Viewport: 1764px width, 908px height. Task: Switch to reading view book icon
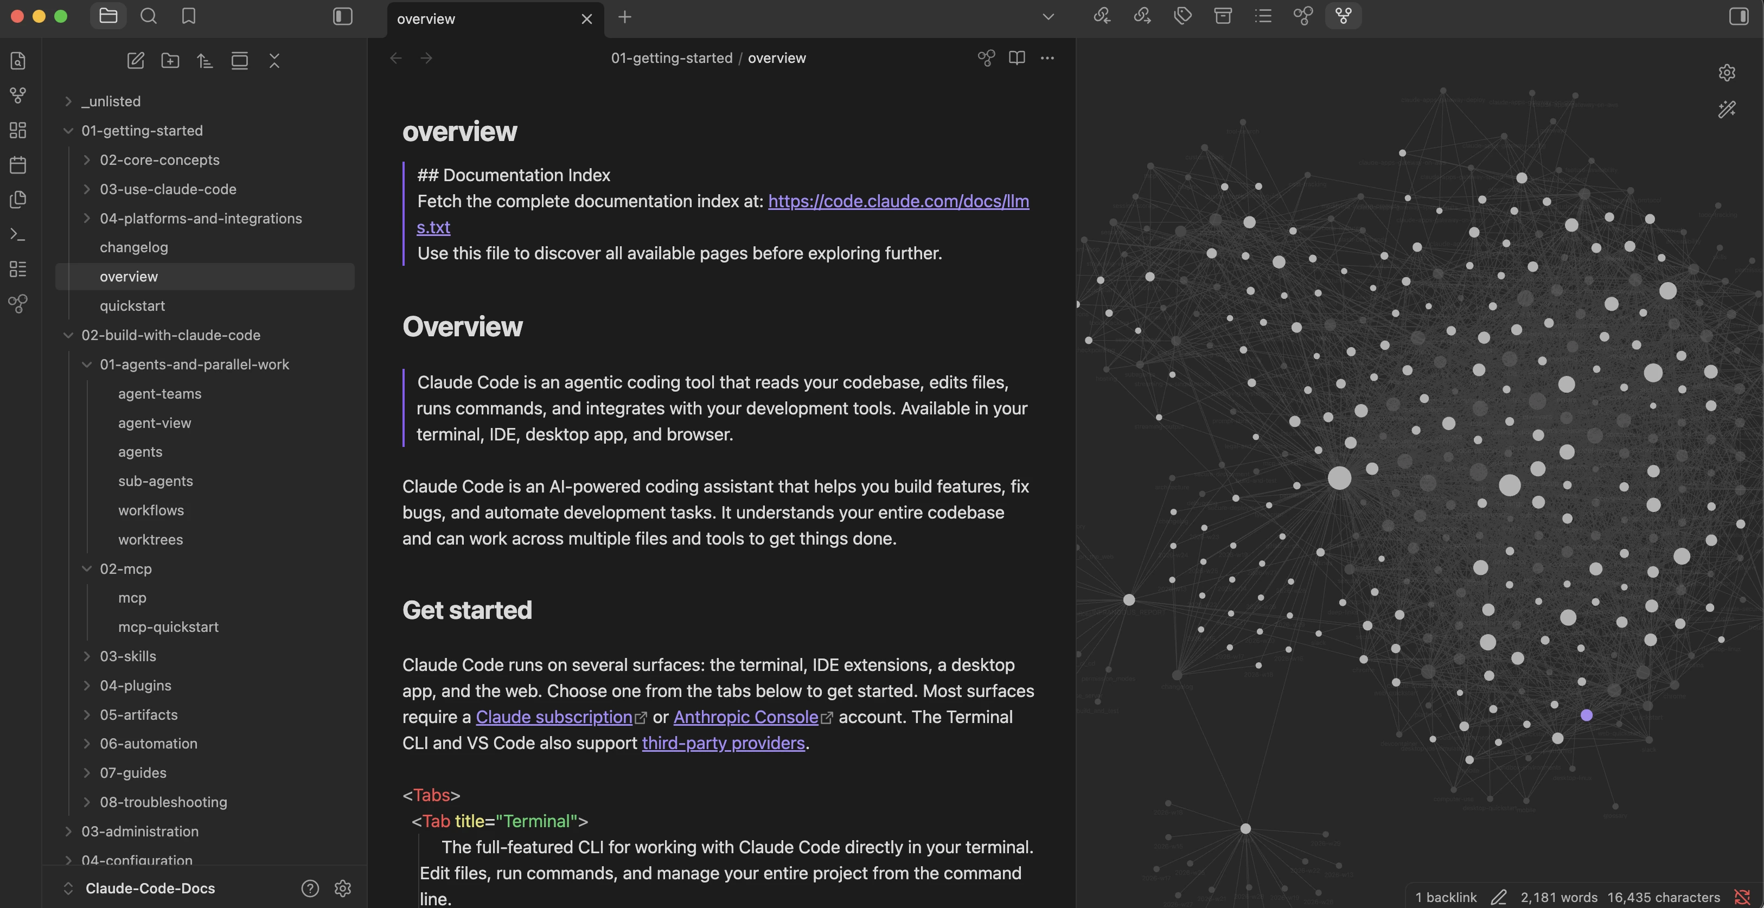[1017, 58]
